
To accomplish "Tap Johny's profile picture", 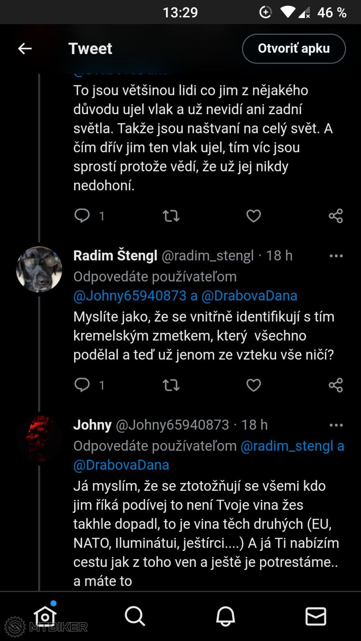I will 39,438.
